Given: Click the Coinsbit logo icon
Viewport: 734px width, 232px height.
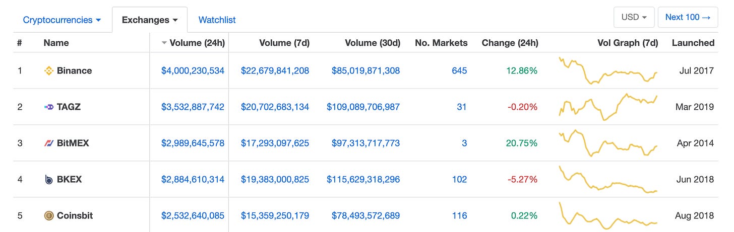Looking at the screenshot, I should tap(49, 216).
